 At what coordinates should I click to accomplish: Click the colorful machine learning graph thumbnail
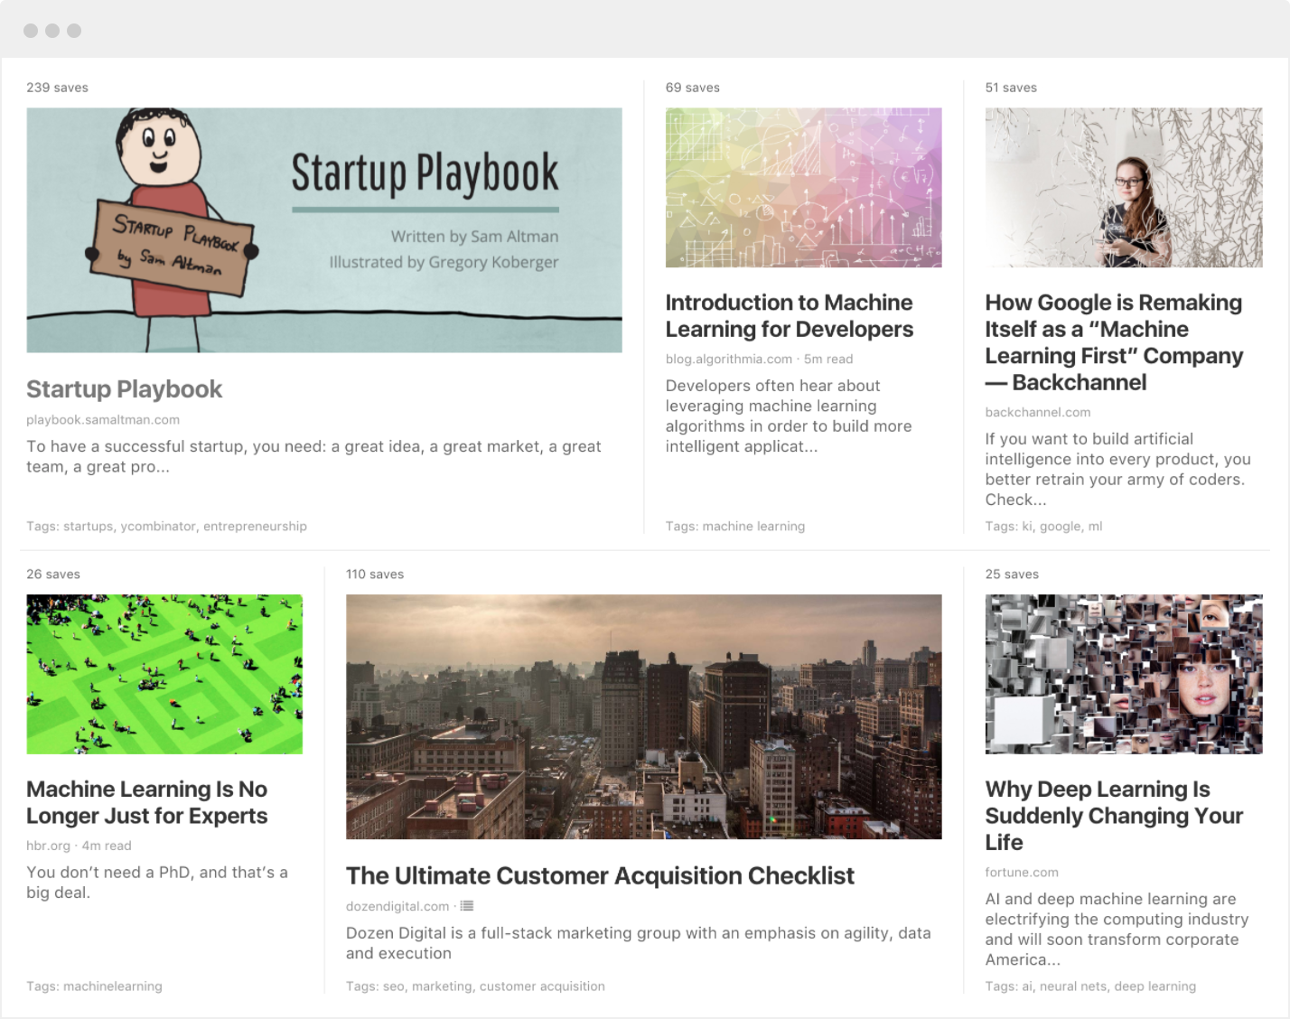tap(804, 188)
